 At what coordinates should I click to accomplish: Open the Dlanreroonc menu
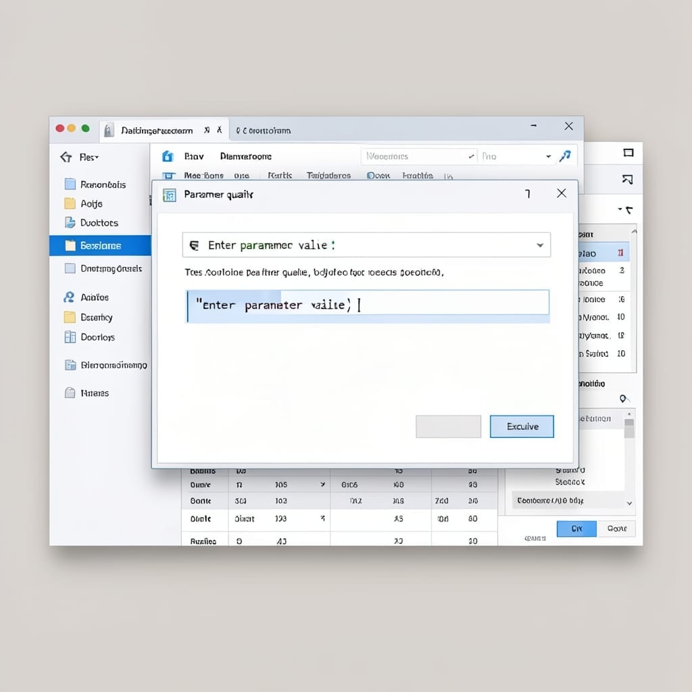[x=246, y=156]
